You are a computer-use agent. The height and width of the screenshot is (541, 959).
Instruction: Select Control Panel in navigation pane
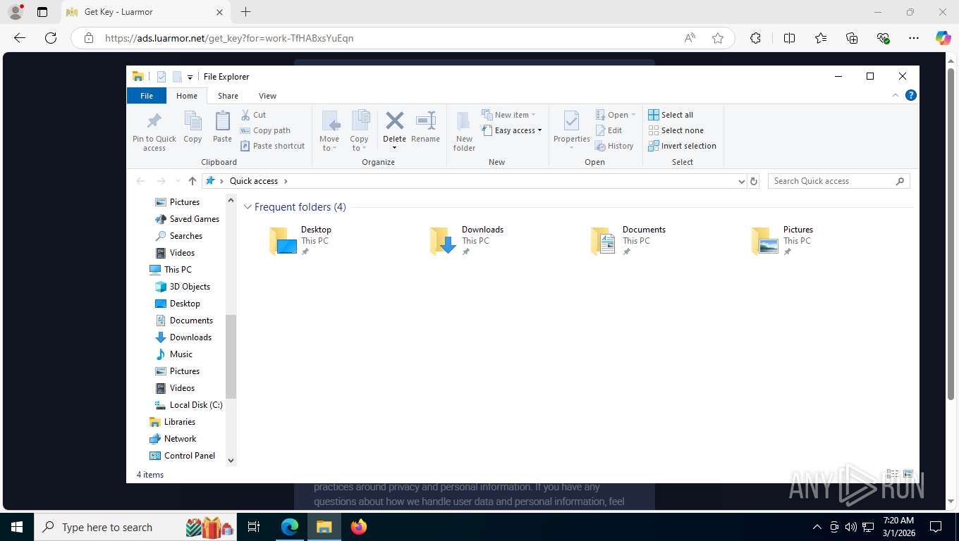(182, 456)
